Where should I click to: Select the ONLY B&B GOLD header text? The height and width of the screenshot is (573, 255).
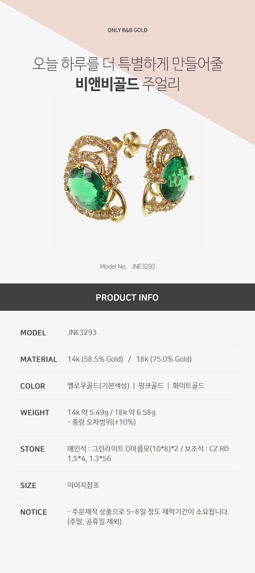coord(128,30)
